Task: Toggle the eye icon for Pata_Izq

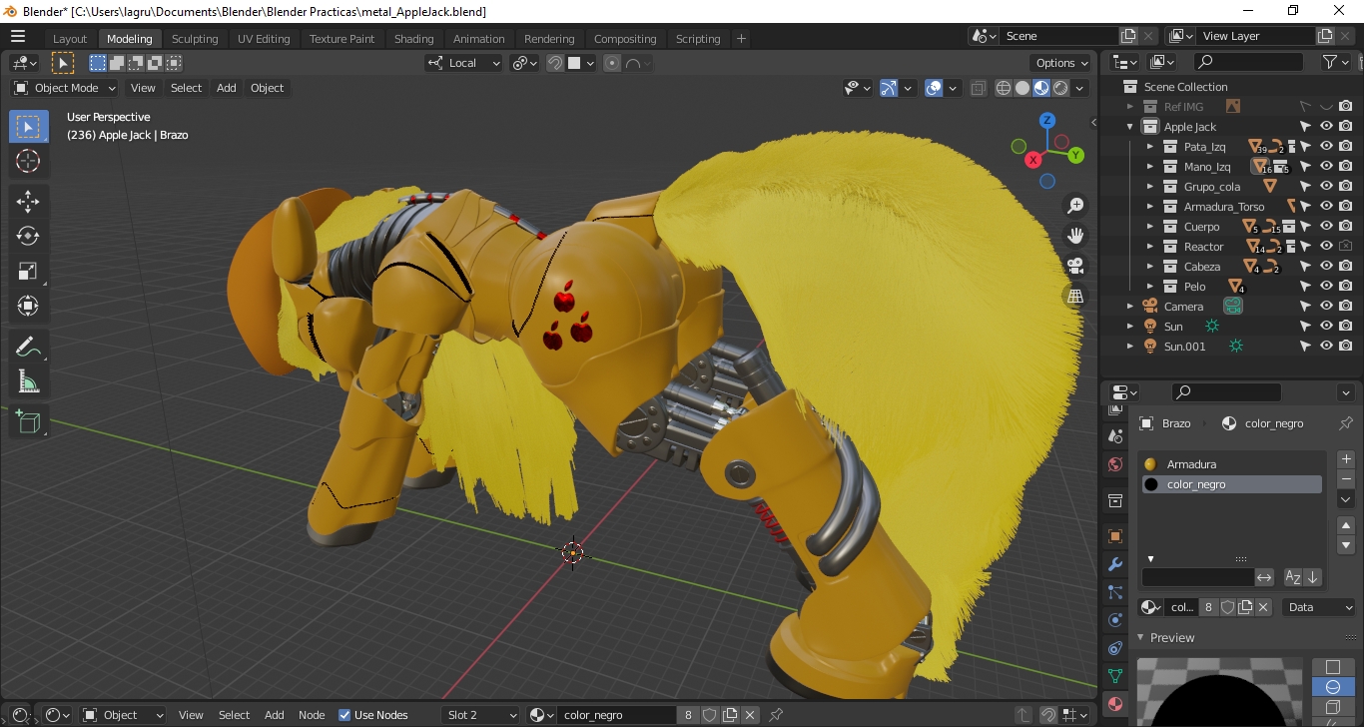Action: (1326, 147)
